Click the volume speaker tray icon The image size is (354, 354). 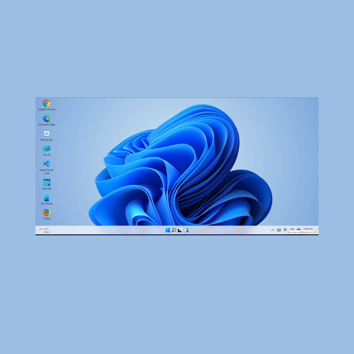coord(292,229)
